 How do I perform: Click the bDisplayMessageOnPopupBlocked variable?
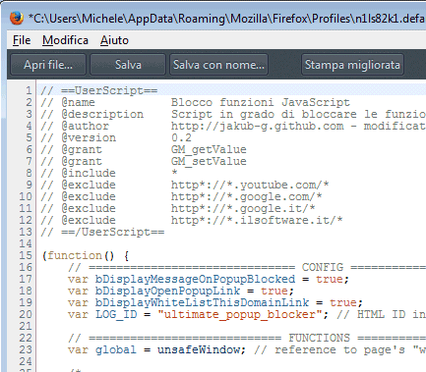195,279
